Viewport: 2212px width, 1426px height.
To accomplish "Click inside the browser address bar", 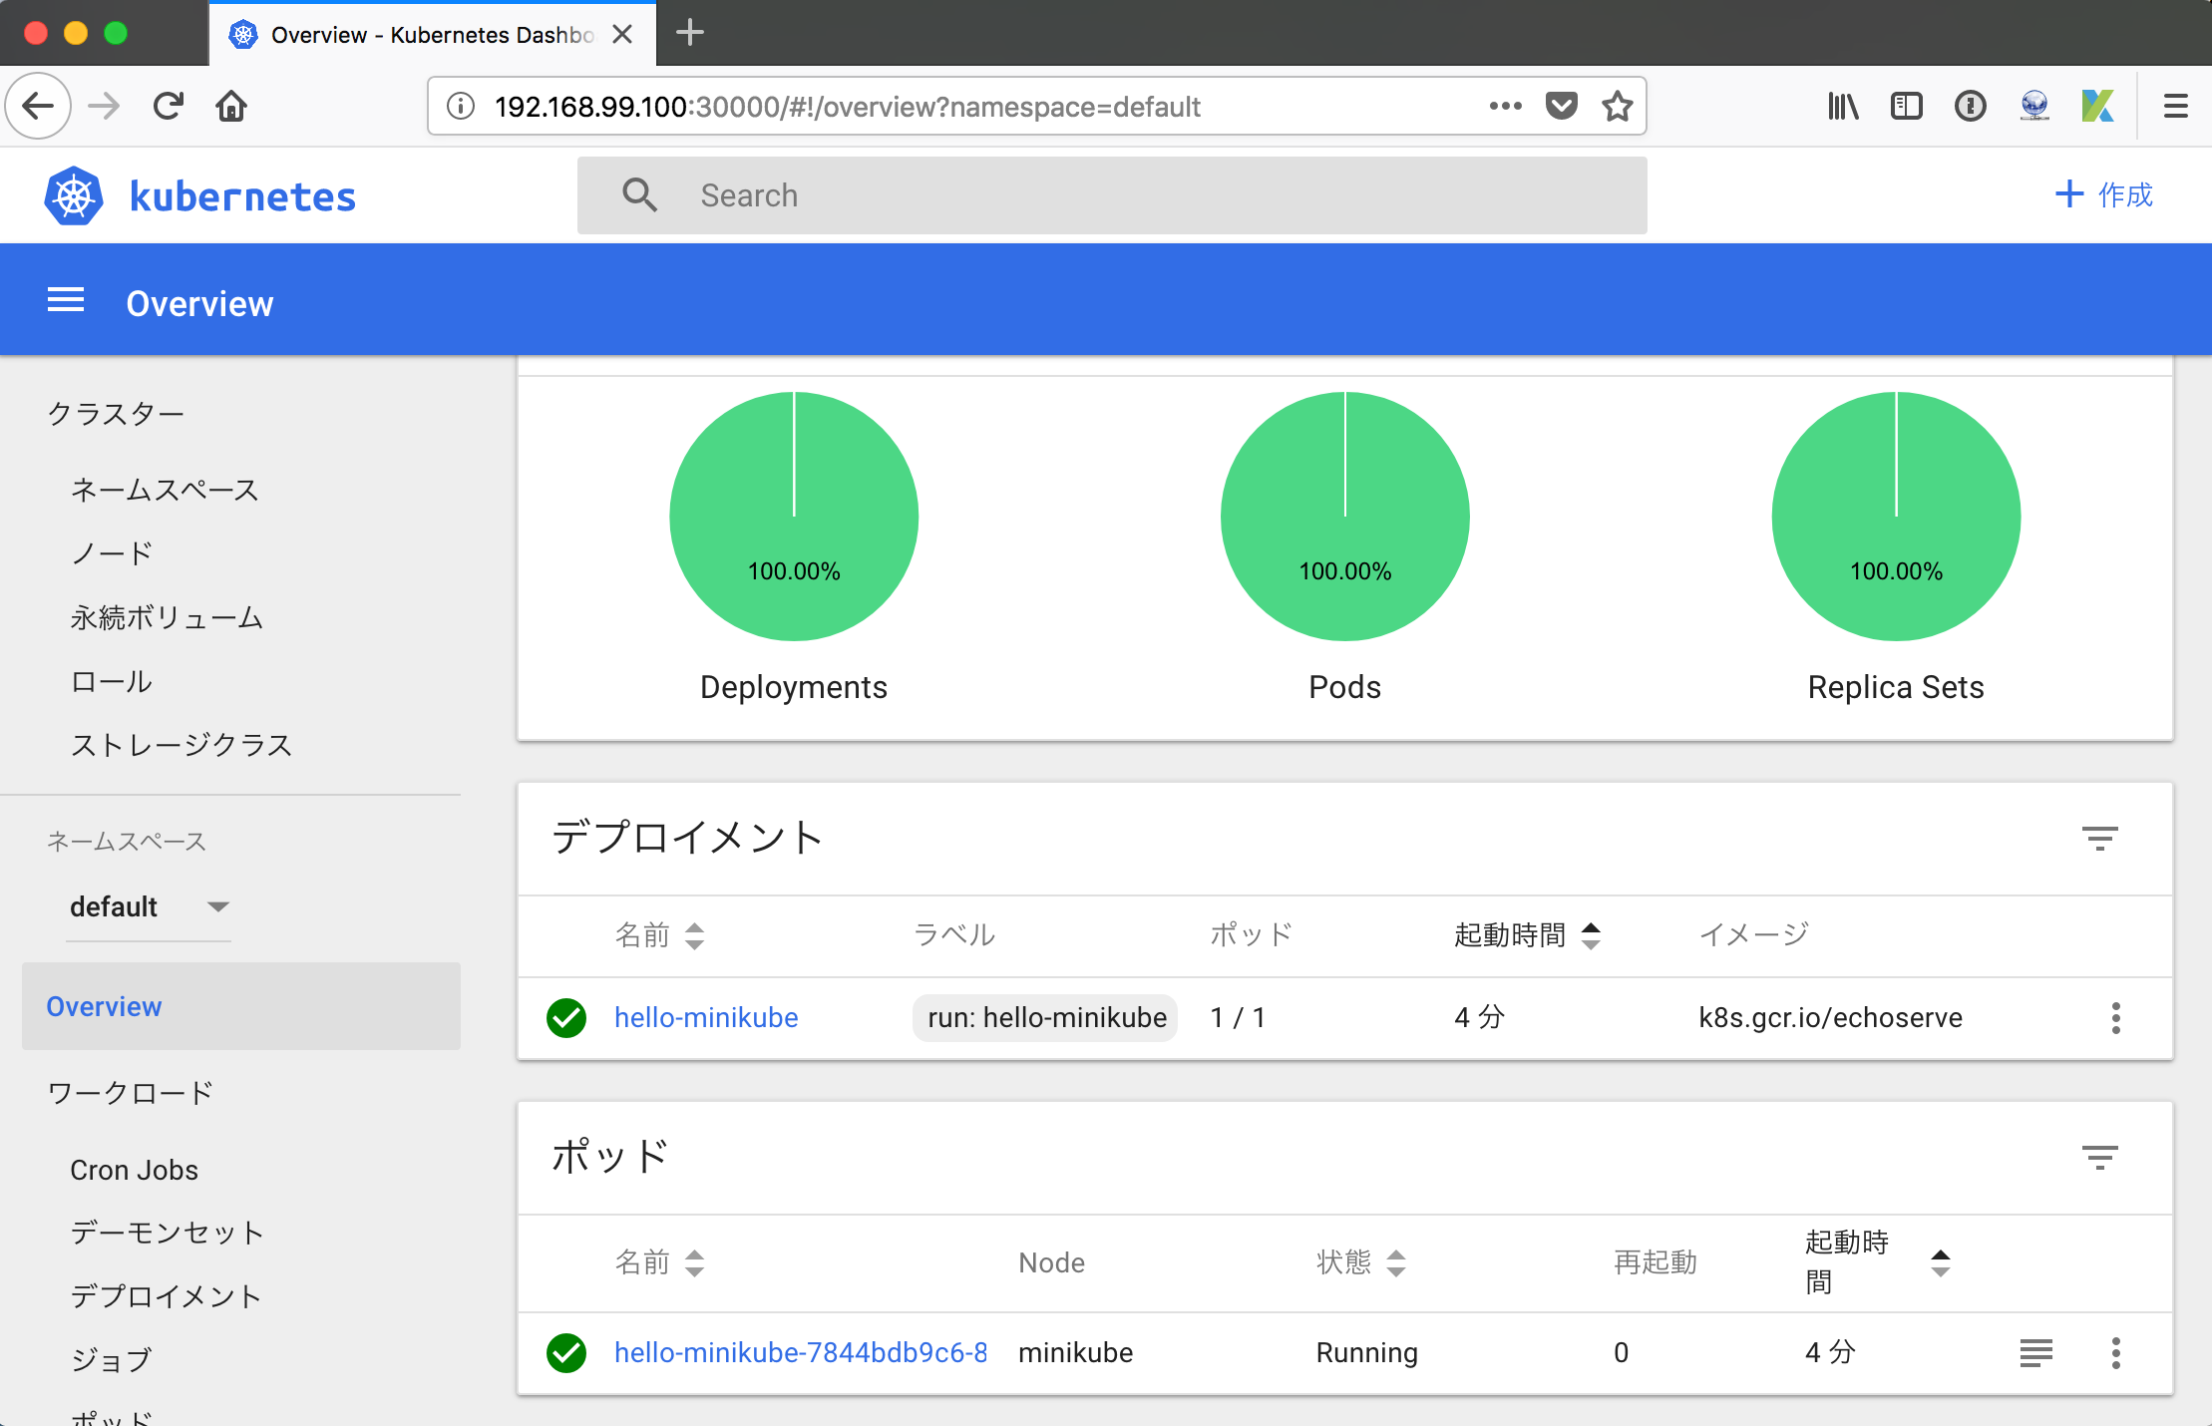I will pos(997,106).
